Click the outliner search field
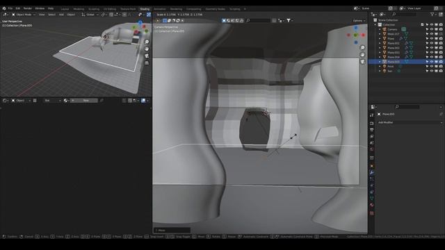The image size is (445, 250). (x=405, y=14)
